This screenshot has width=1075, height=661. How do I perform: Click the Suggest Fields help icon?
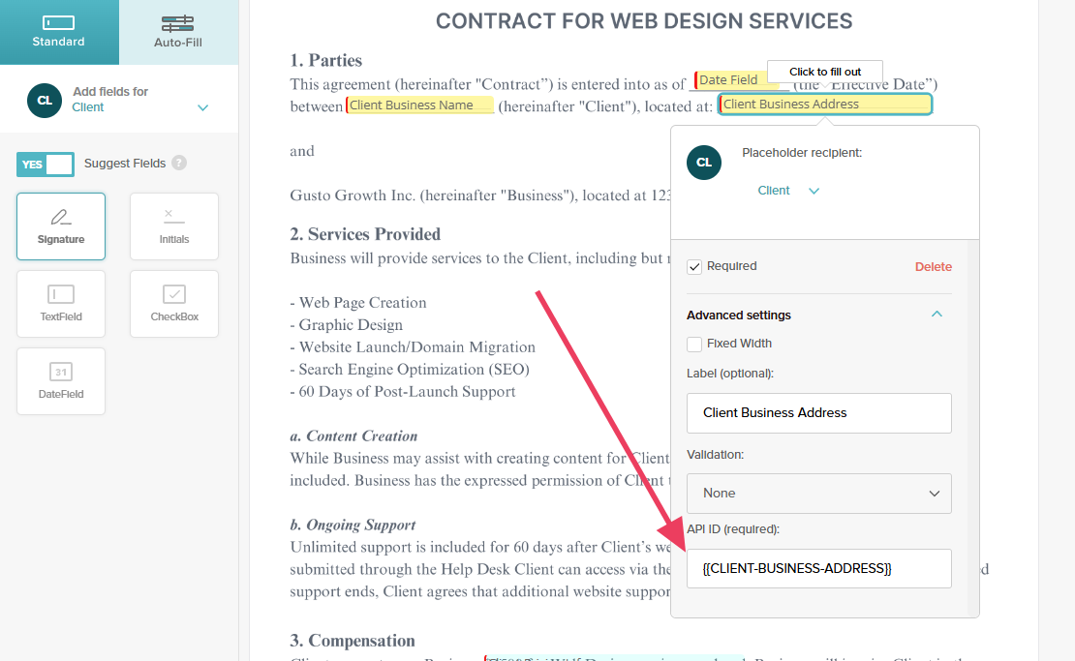pyautogui.click(x=179, y=164)
